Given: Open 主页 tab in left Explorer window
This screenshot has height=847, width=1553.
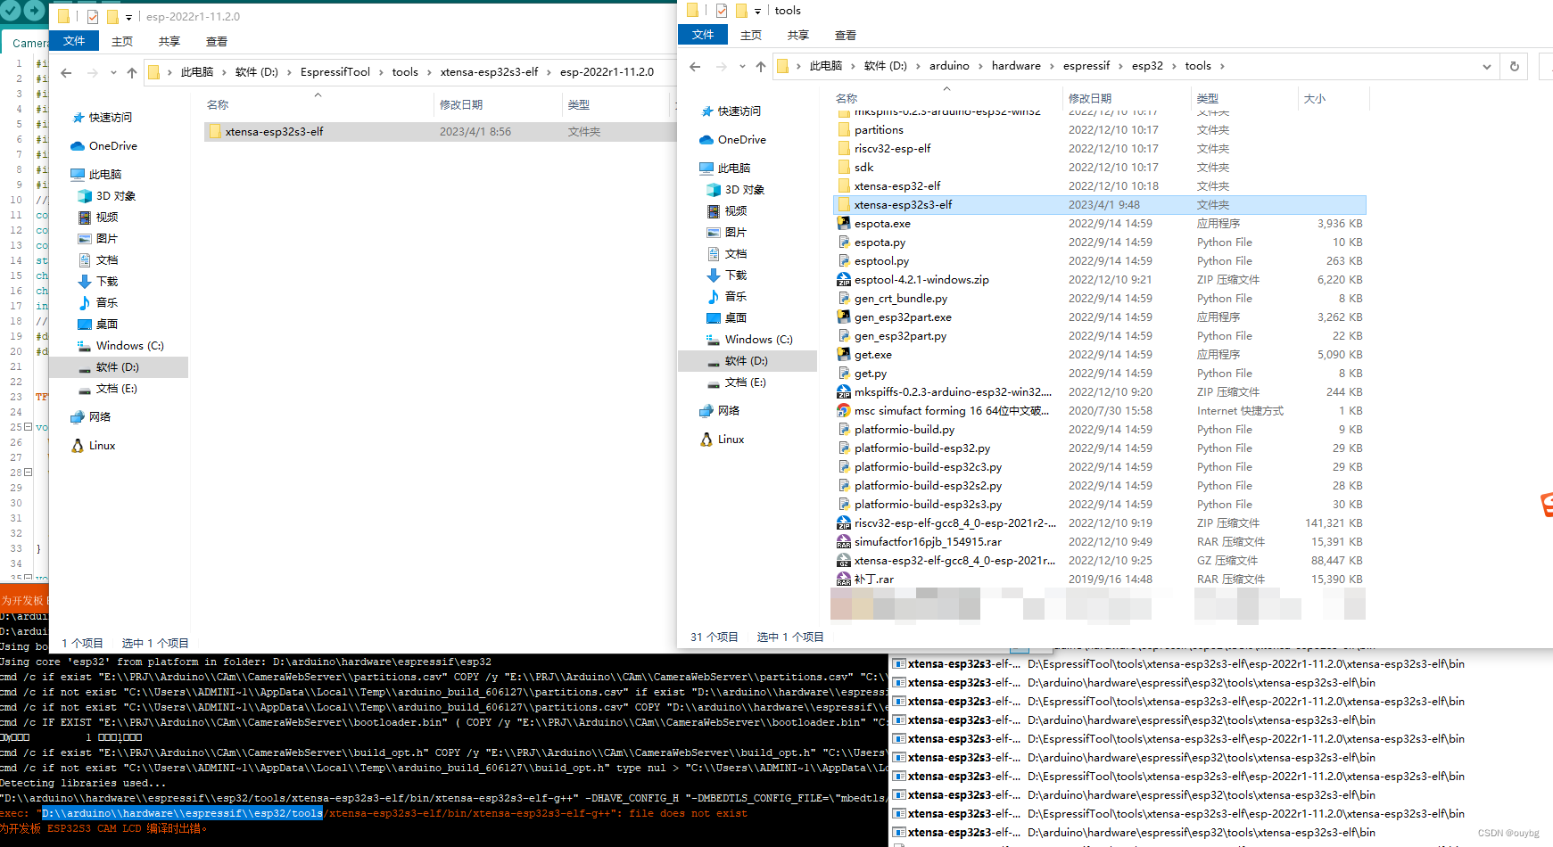Looking at the screenshot, I should (122, 41).
